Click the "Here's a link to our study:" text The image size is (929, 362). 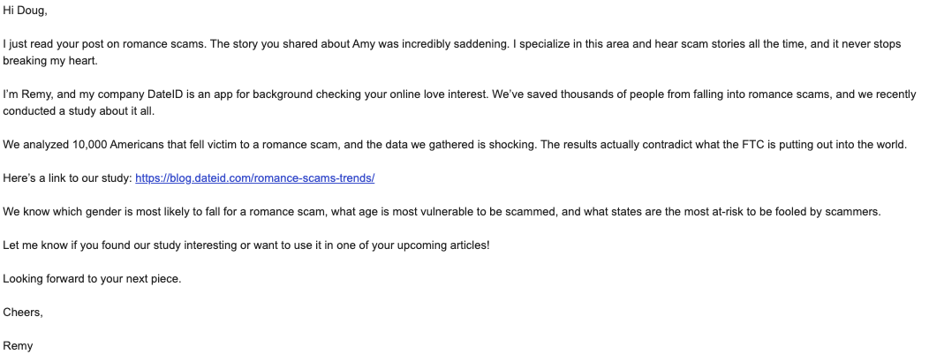[x=67, y=178]
